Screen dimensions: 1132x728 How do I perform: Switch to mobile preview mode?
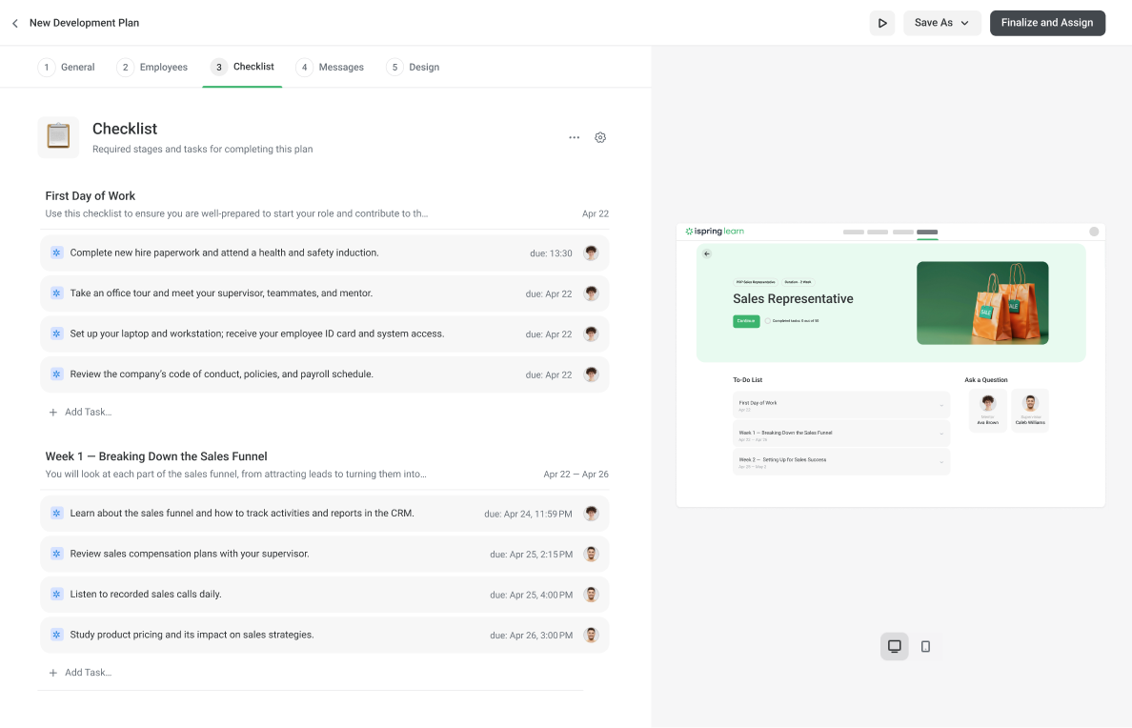tap(925, 646)
